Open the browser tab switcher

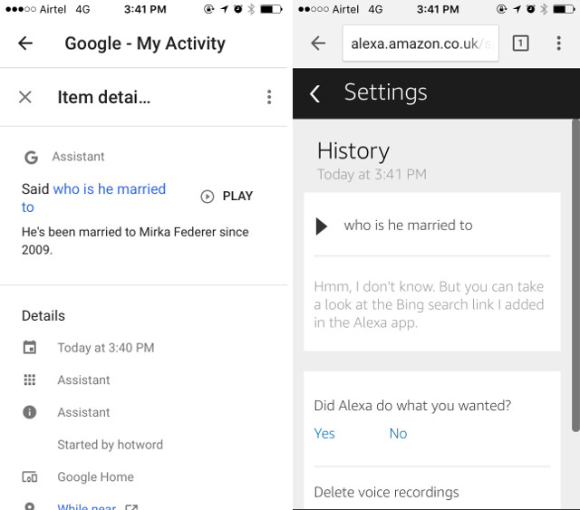(x=520, y=43)
